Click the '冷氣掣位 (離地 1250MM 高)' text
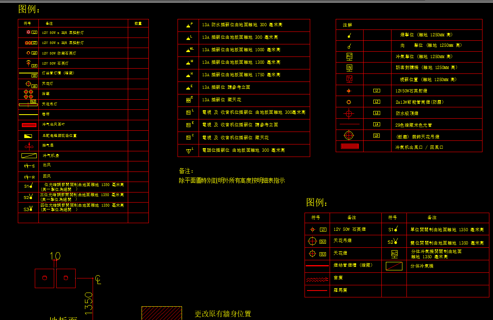493x320 pixels. (424, 56)
